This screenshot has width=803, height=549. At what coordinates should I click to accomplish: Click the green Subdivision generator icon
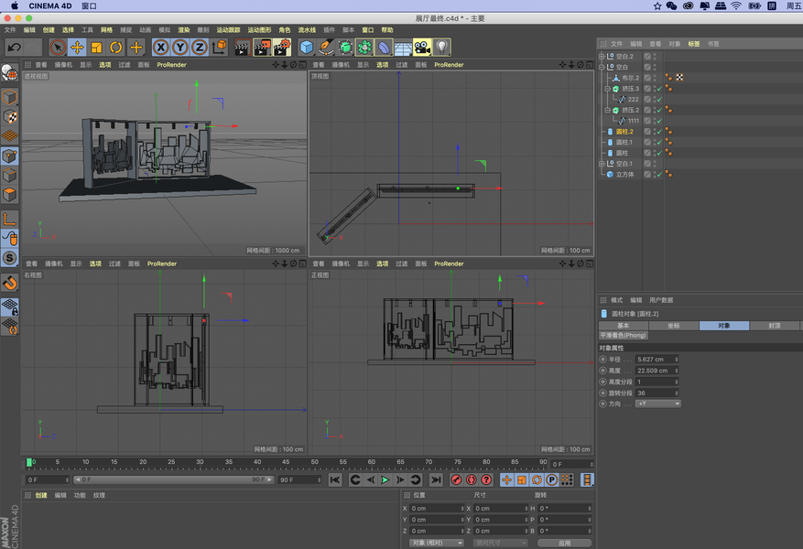(345, 48)
